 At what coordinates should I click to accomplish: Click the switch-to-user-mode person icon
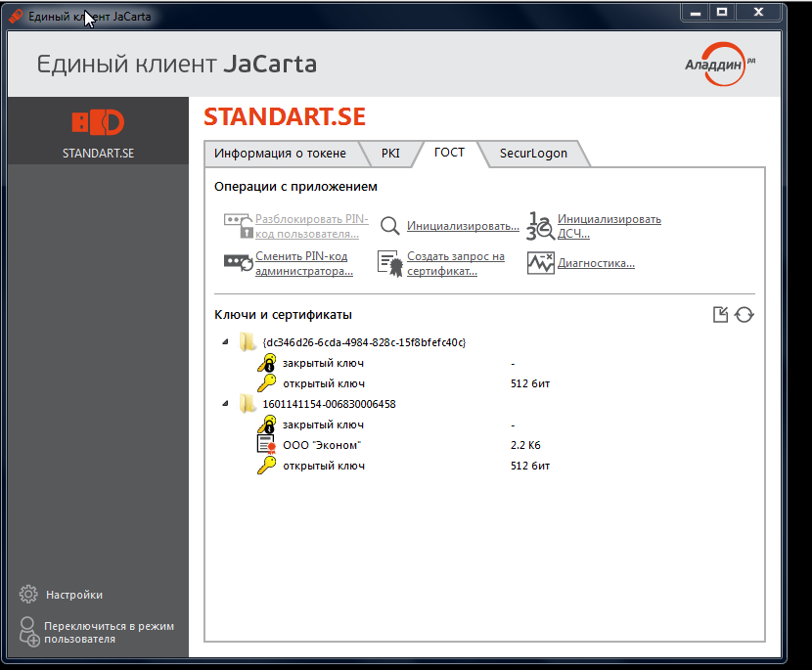(29, 632)
